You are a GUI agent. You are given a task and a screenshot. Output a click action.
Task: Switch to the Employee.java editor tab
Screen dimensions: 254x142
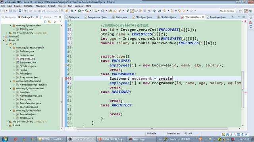point(216,17)
